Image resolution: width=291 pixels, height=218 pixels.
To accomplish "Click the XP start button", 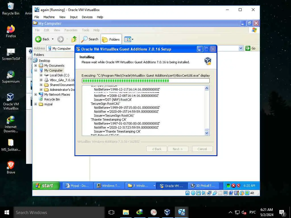I will click(x=46, y=186).
